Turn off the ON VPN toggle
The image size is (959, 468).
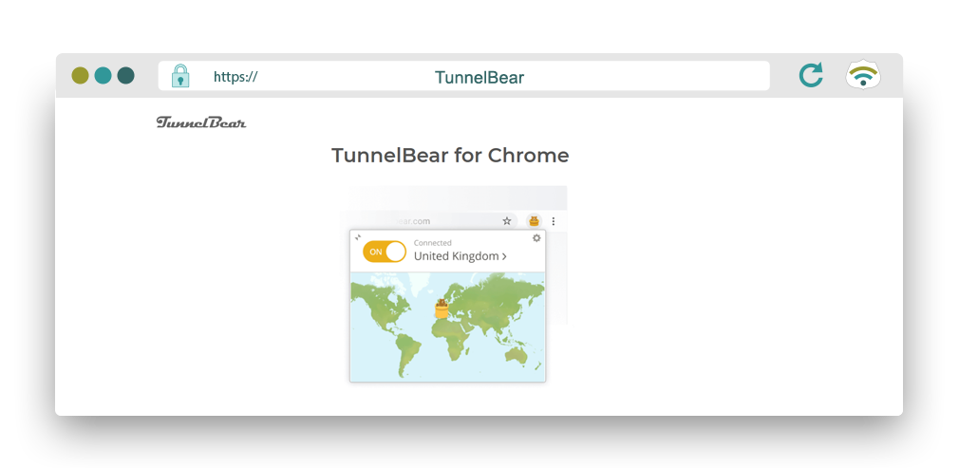tap(384, 252)
